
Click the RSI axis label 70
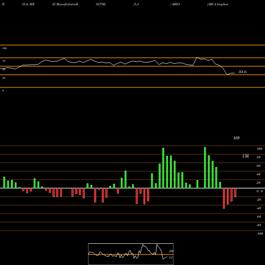[4, 61]
